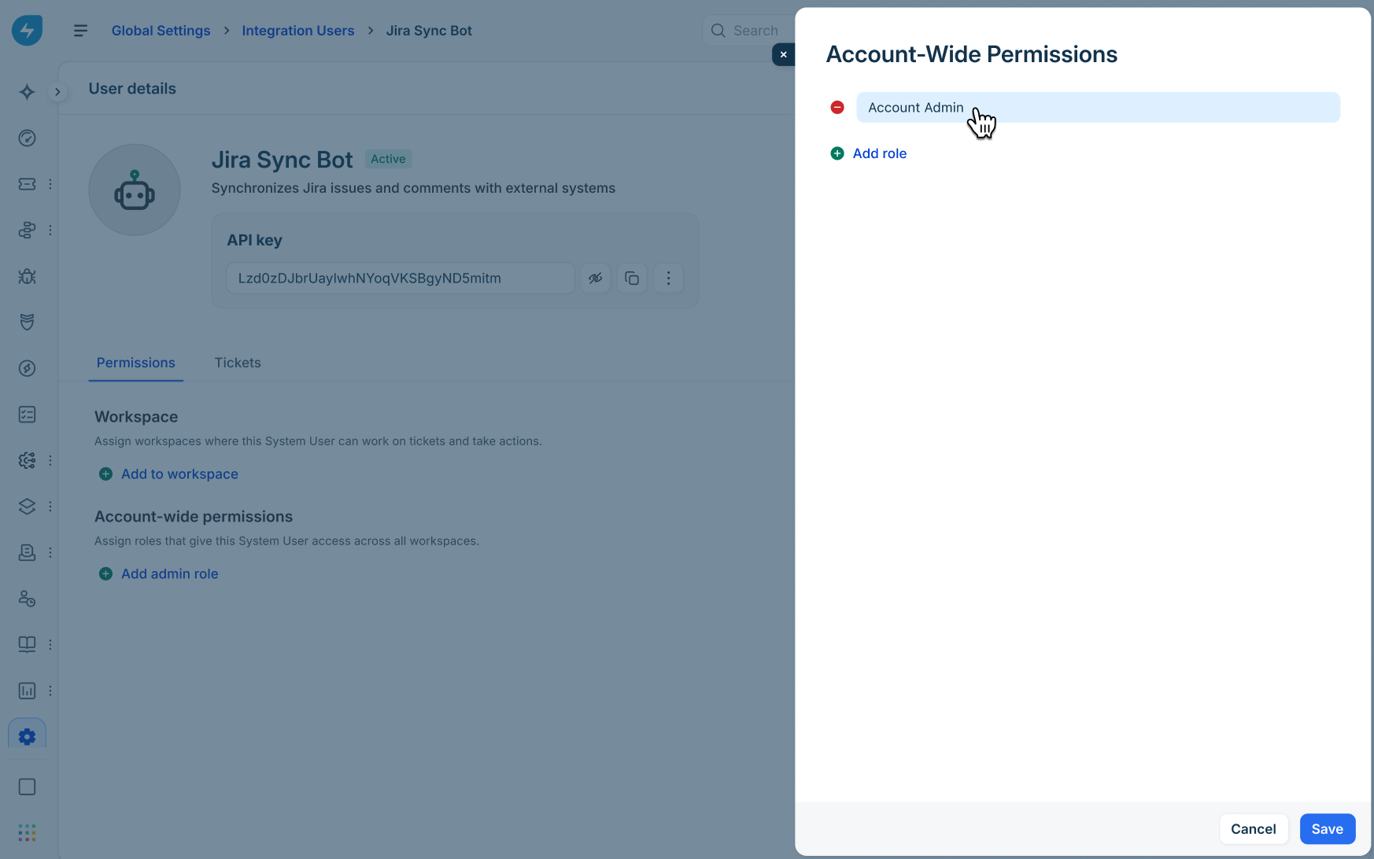Open the dashboard gauge icon in sidebar
1374x859 pixels.
pyautogui.click(x=27, y=138)
